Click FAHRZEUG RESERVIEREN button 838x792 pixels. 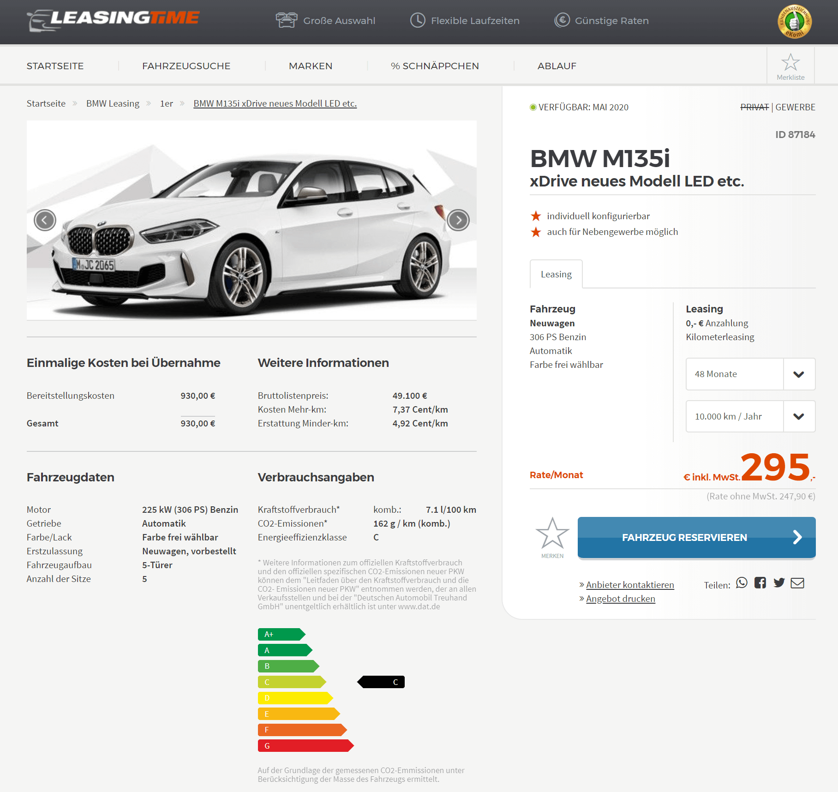pyautogui.click(x=696, y=537)
